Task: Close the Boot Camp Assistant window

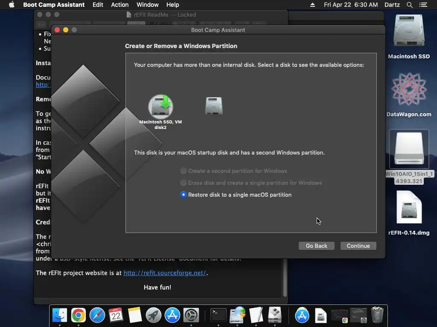Action: point(58,30)
